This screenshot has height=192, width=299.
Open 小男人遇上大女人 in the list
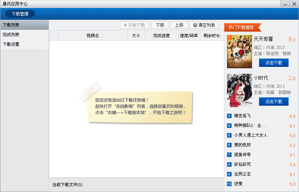[251, 135]
